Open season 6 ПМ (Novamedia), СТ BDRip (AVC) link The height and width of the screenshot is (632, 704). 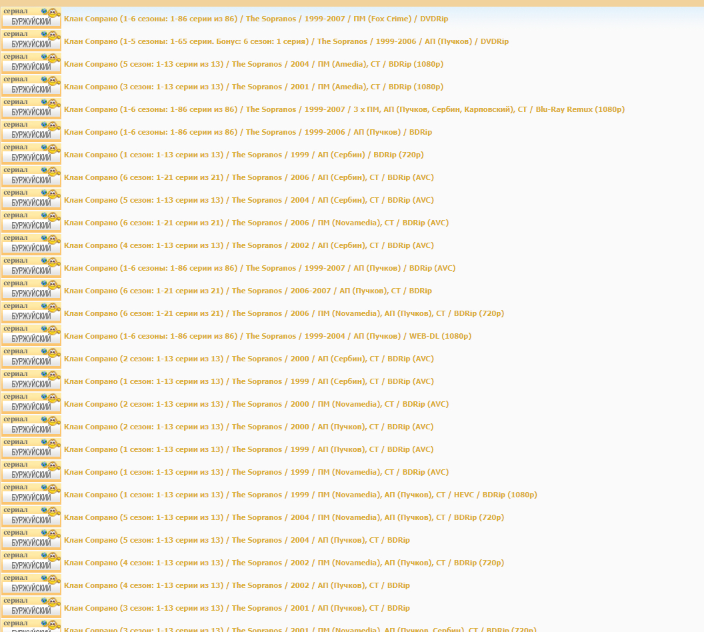(x=257, y=223)
